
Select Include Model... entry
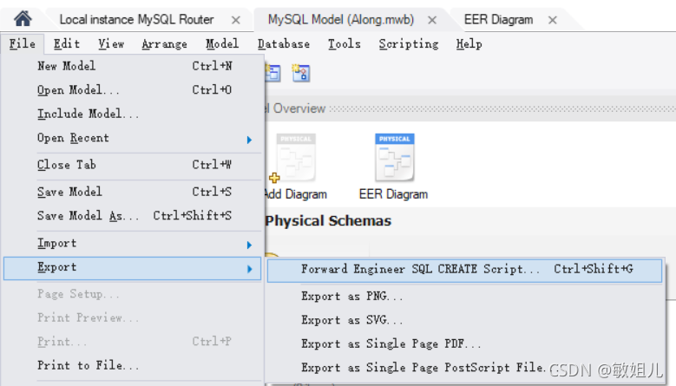pos(133,114)
